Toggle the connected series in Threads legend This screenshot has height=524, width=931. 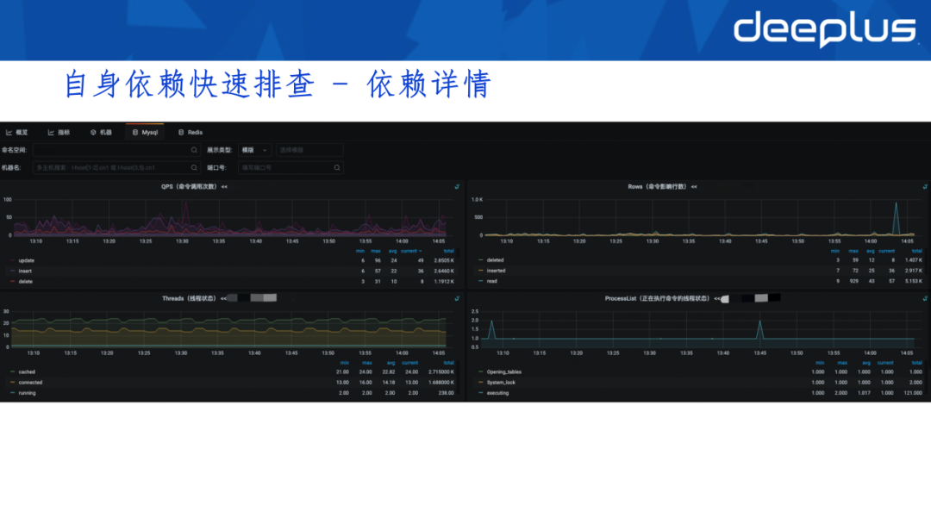coord(30,383)
